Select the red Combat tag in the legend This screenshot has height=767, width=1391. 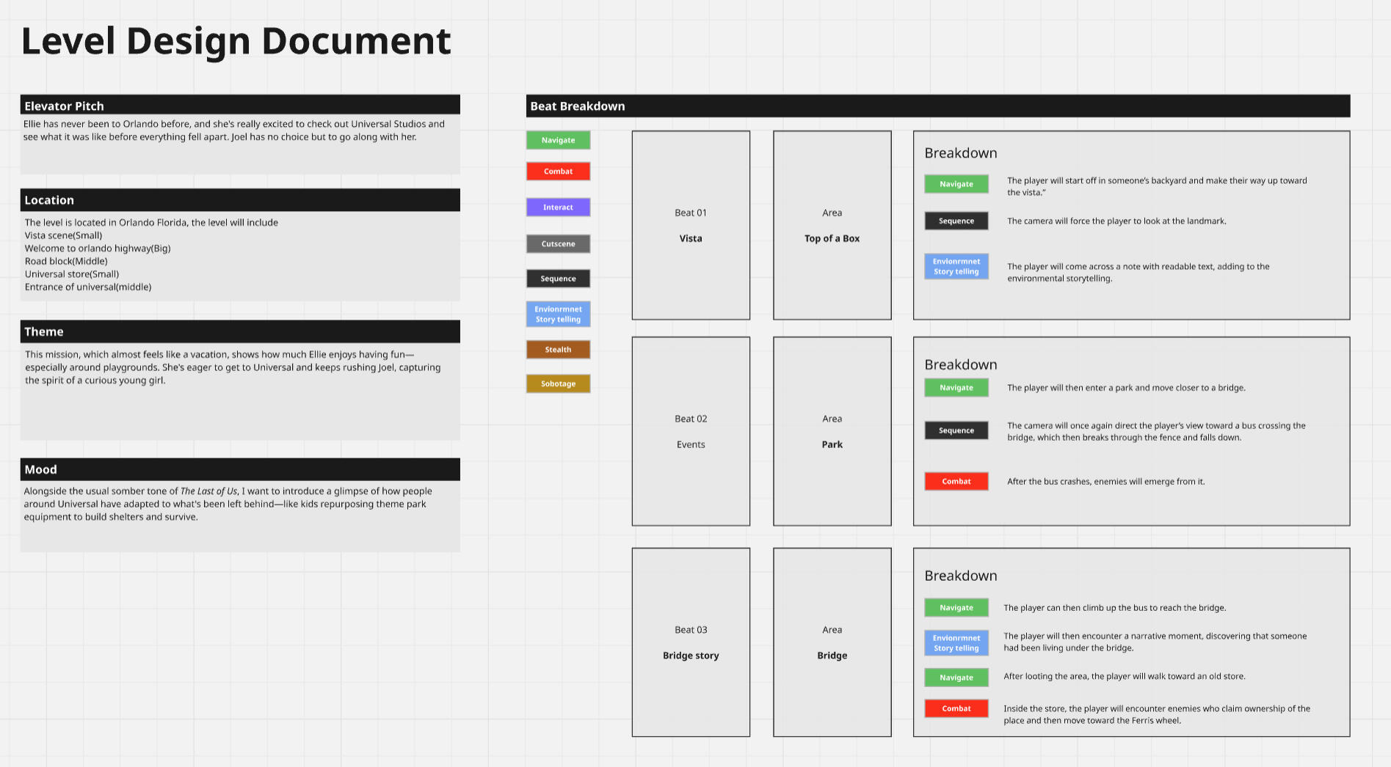tap(558, 172)
